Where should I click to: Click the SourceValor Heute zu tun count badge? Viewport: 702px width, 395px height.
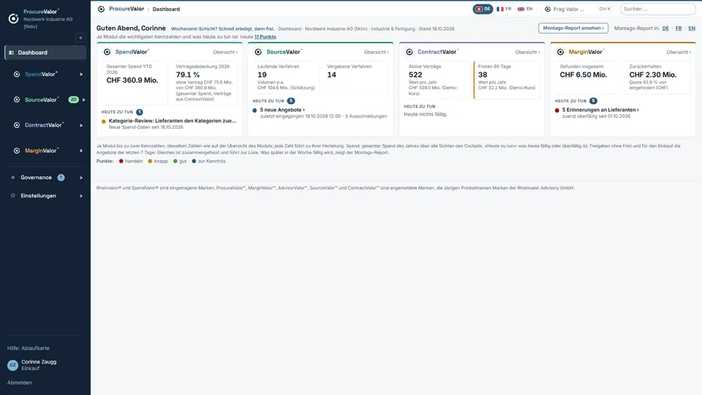pos(291,101)
